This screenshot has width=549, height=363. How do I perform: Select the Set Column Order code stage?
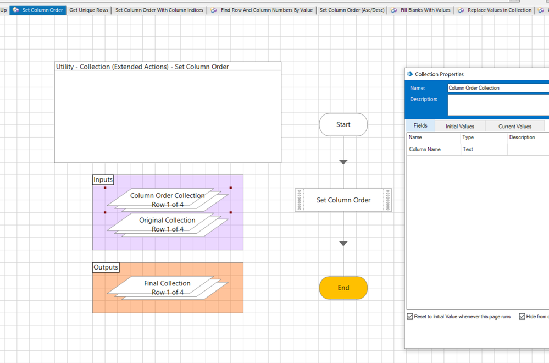pos(343,200)
